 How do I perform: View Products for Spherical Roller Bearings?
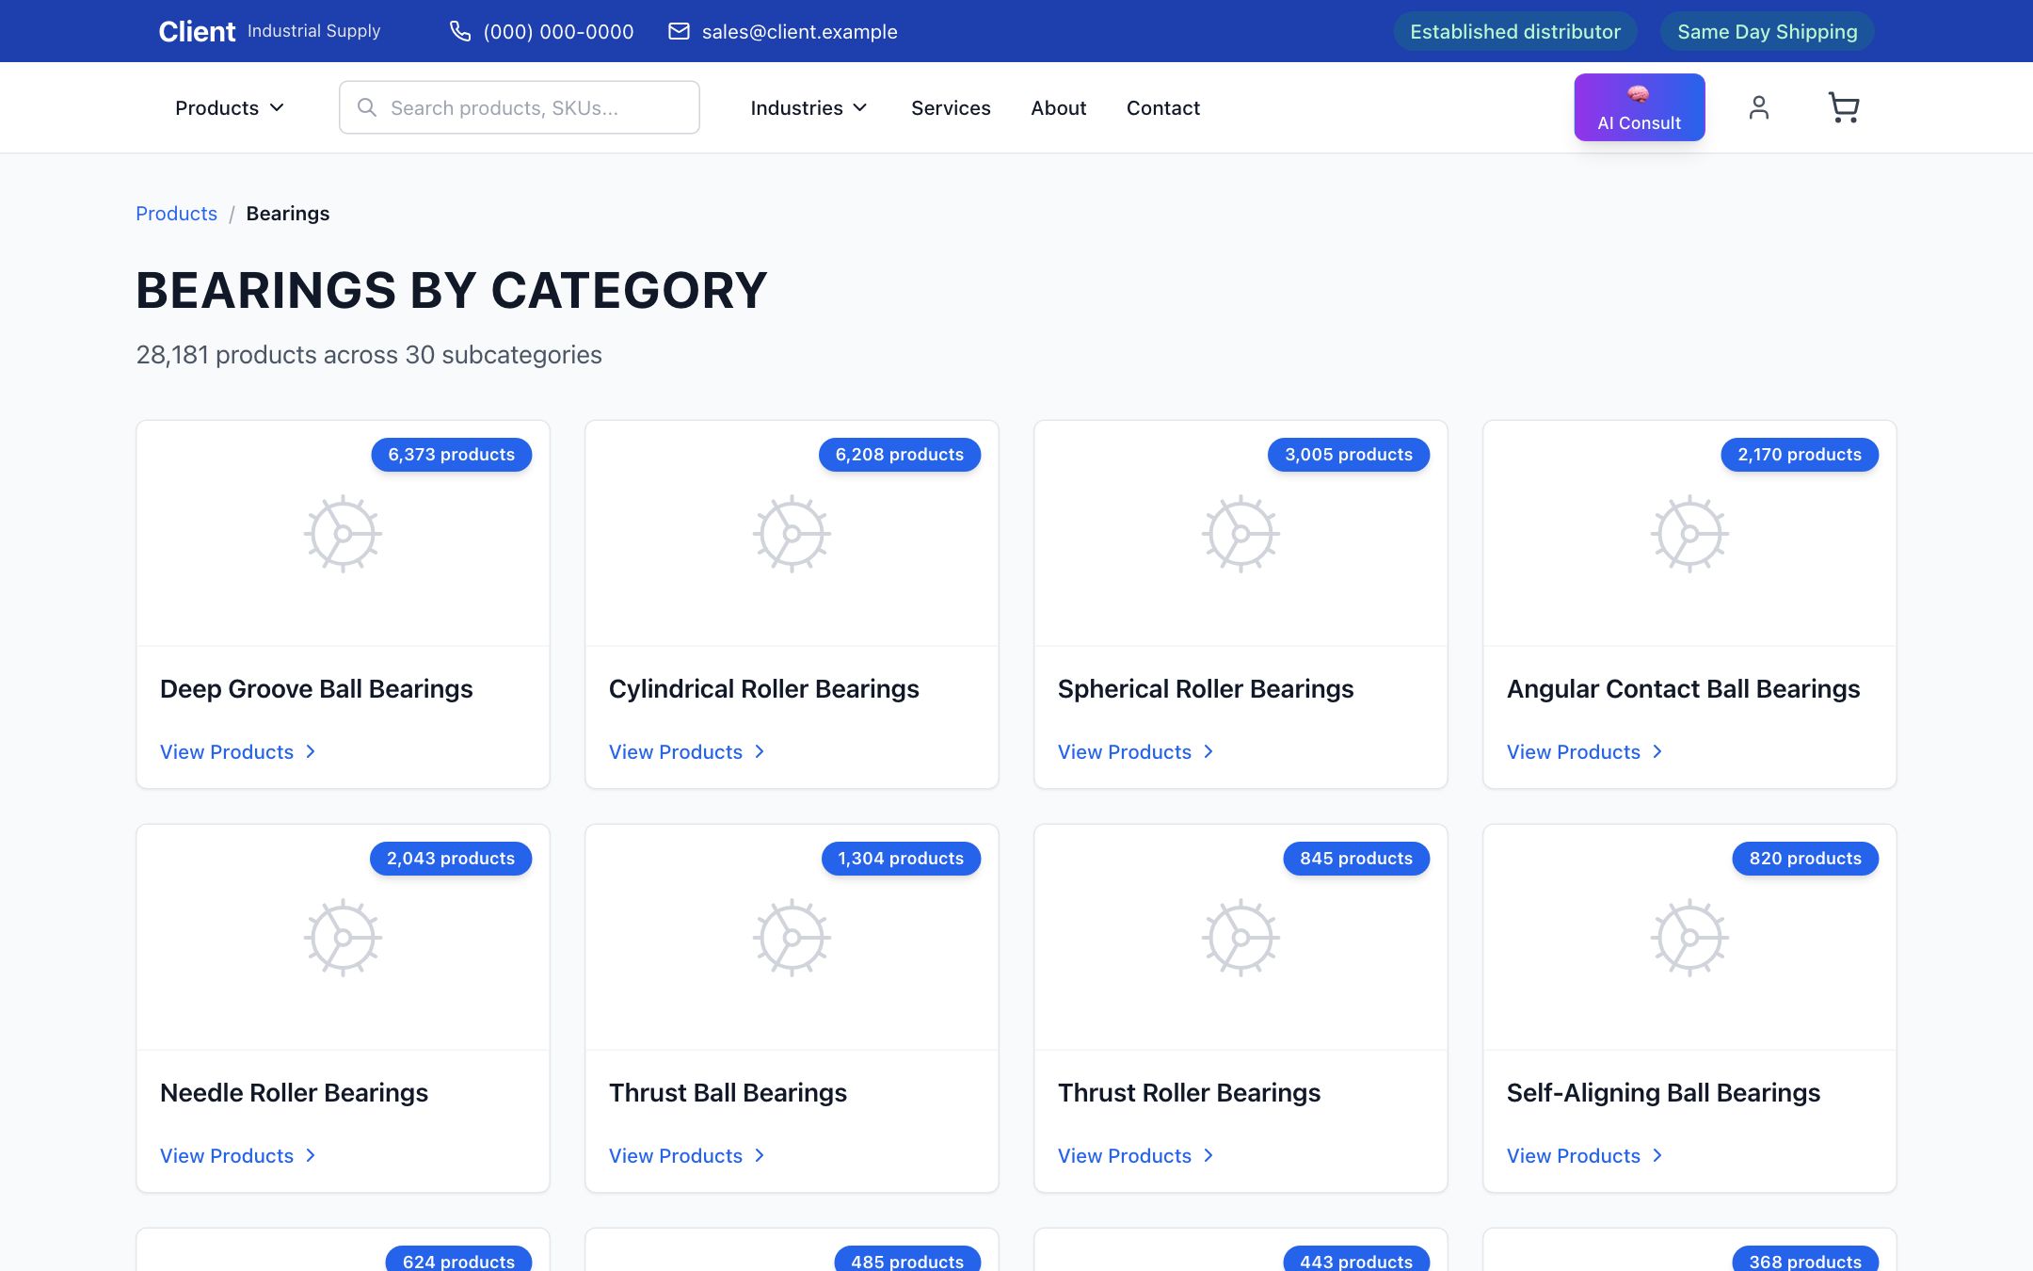click(1136, 751)
